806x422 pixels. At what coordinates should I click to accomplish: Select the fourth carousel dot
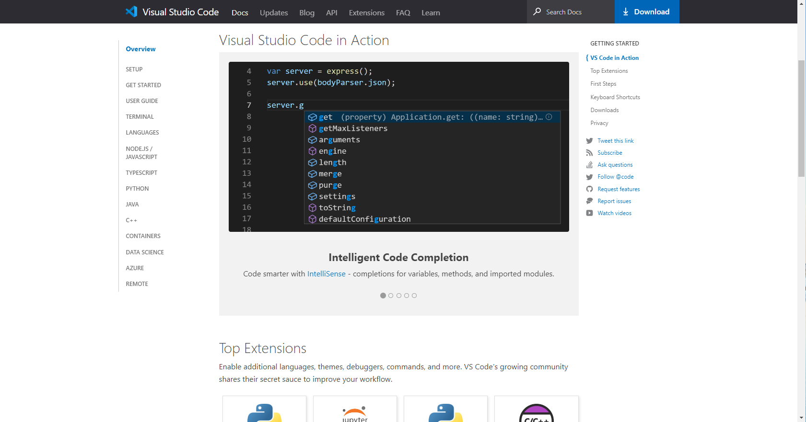(407, 296)
